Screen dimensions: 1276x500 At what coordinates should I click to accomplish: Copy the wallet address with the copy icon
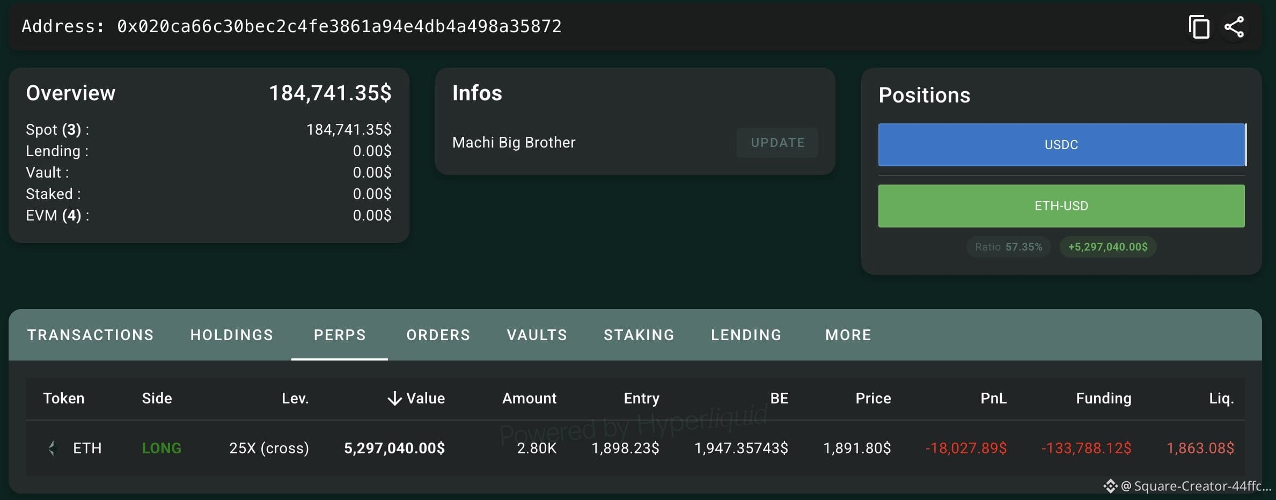(x=1199, y=27)
